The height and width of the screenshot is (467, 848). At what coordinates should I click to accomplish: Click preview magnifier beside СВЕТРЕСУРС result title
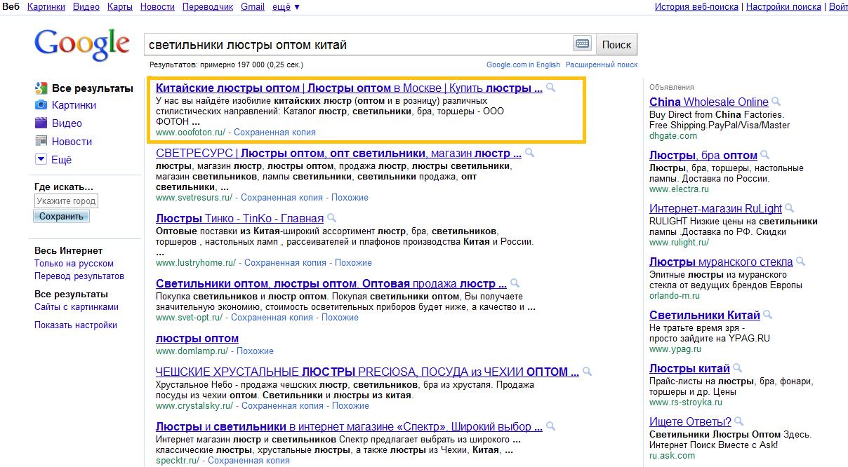pyautogui.click(x=530, y=153)
